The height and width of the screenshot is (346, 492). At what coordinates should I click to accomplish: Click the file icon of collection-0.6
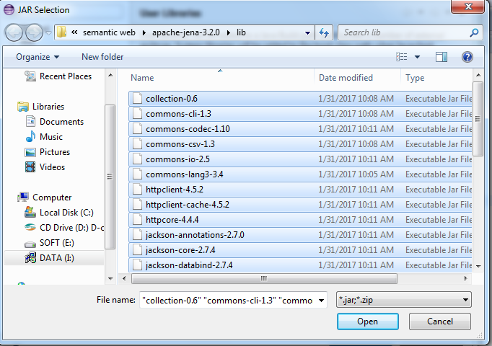point(137,99)
